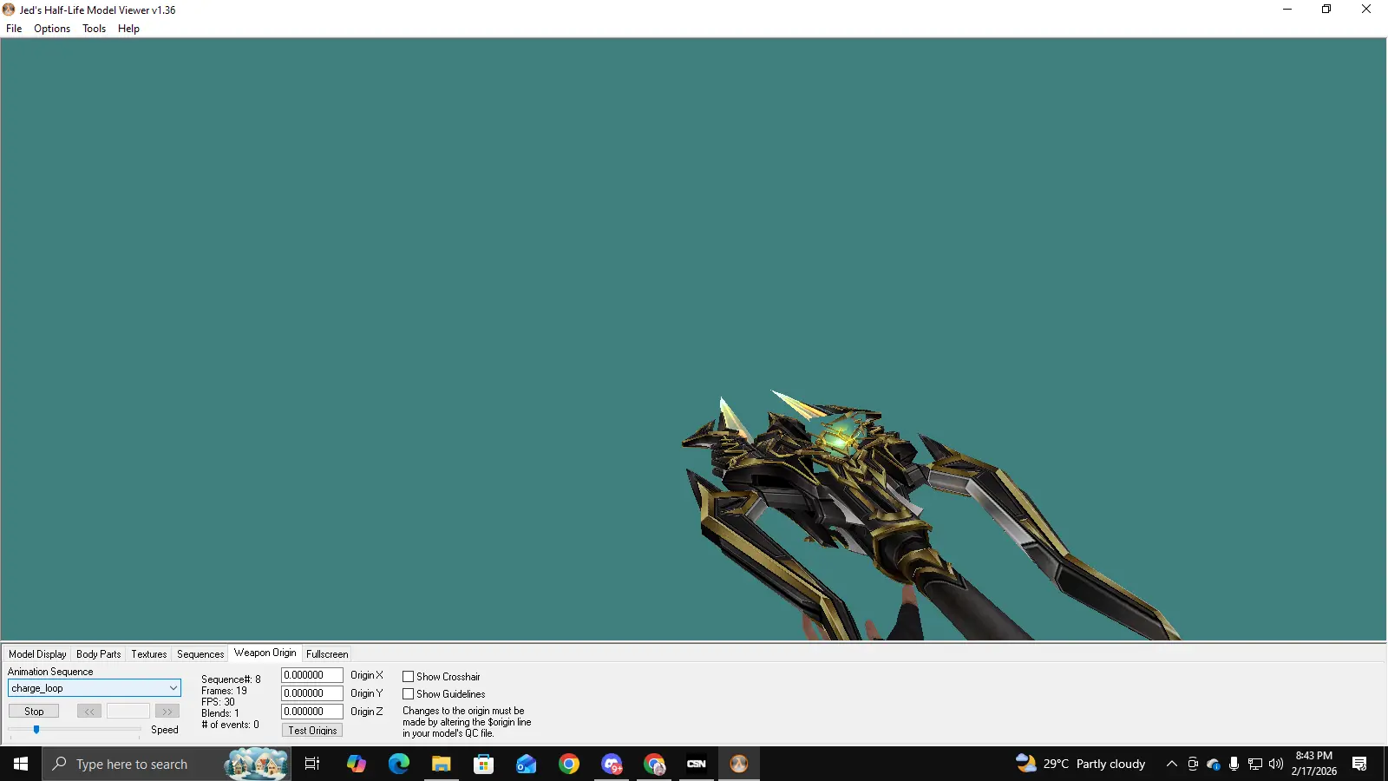This screenshot has width=1388, height=781.
Task: Open the chat app with 9+ badge
Action: [x=612, y=764]
